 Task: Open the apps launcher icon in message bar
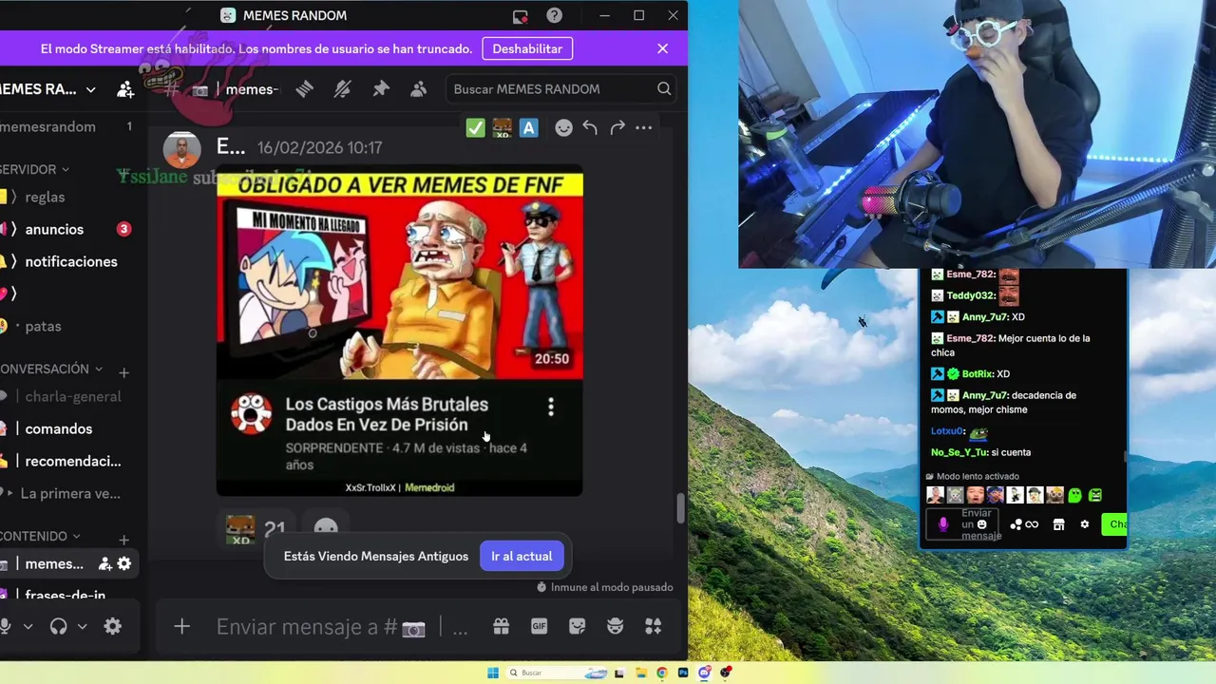(x=653, y=626)
